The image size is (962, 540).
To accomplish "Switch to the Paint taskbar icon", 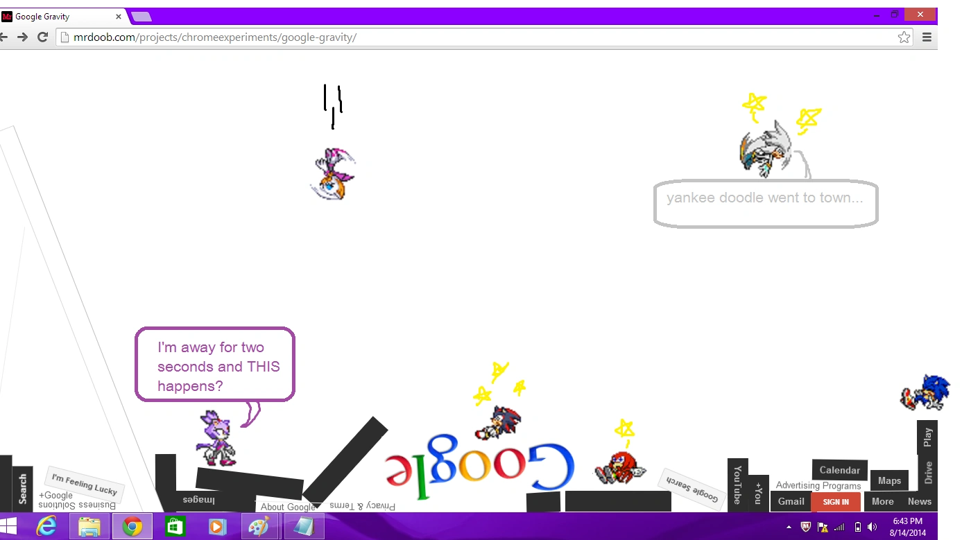I will tap(259, 527).
